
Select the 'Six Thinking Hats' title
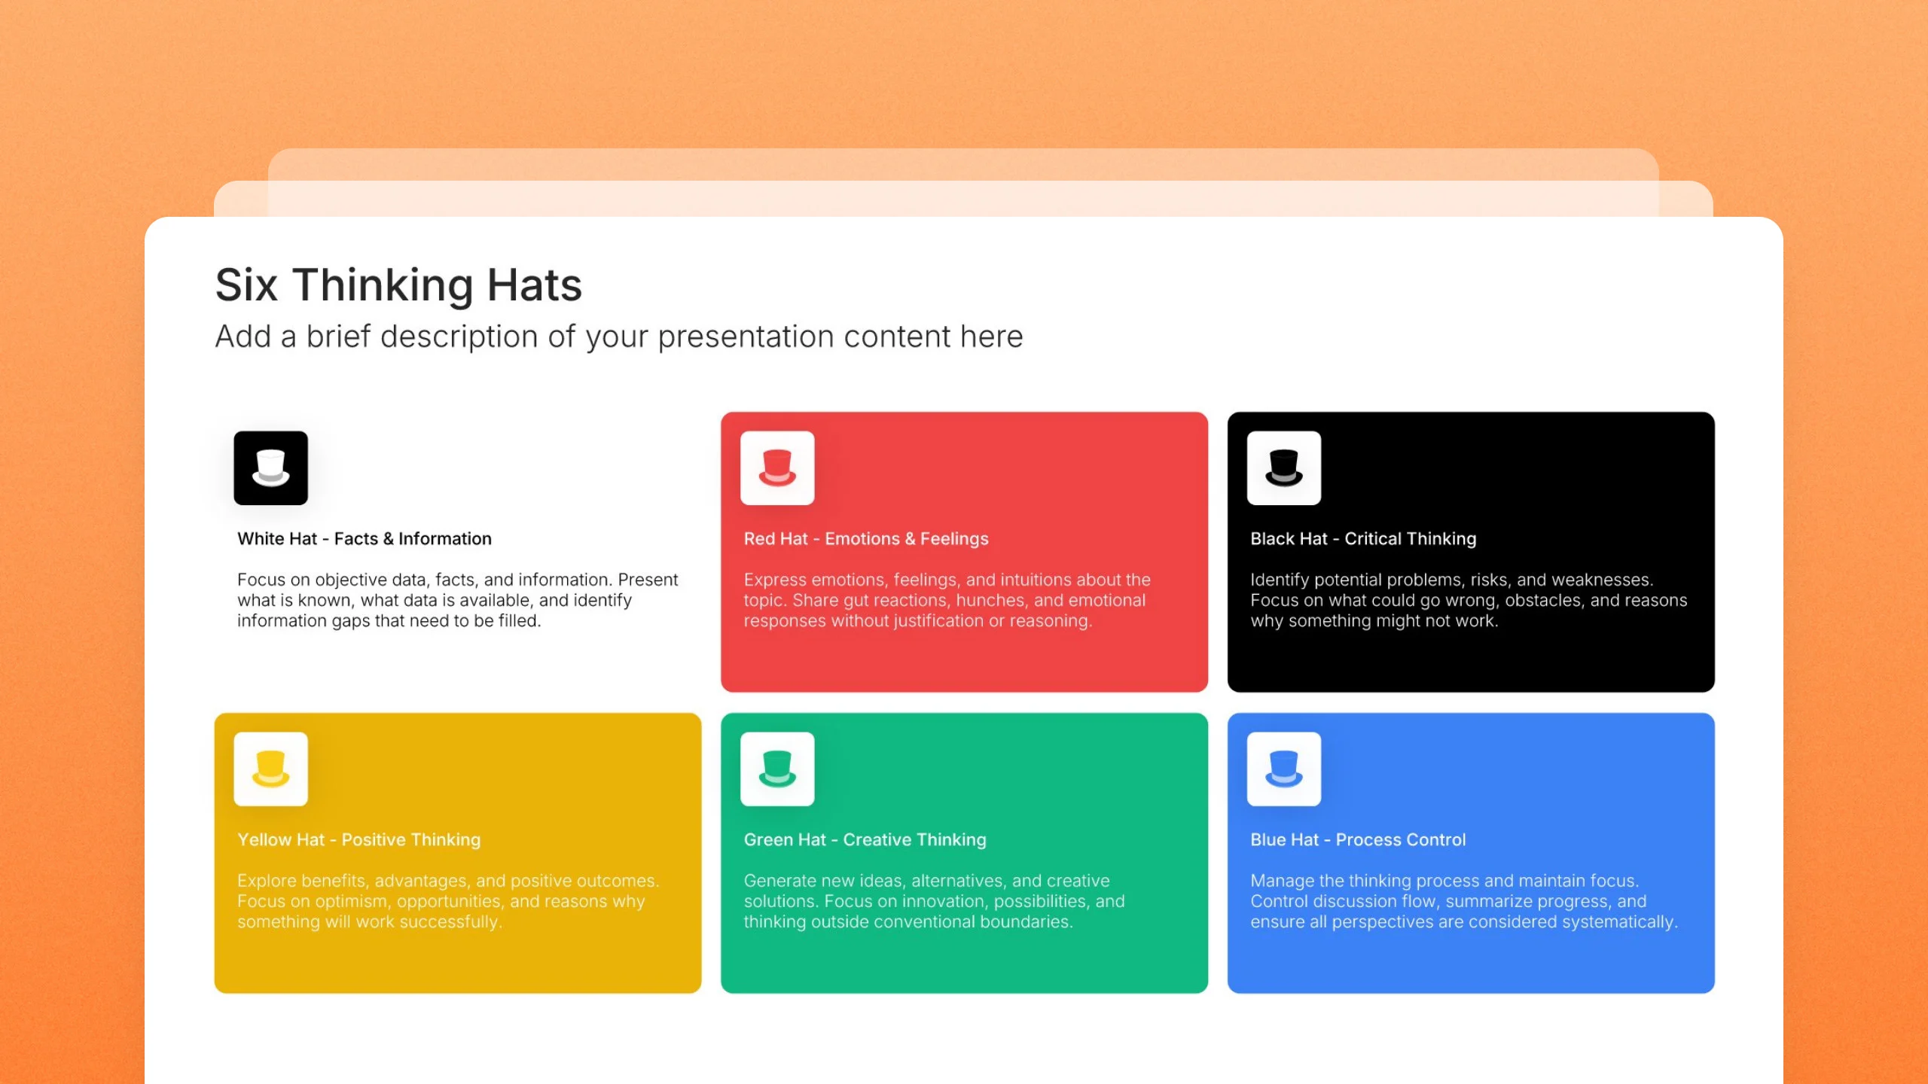click(398, 285)
